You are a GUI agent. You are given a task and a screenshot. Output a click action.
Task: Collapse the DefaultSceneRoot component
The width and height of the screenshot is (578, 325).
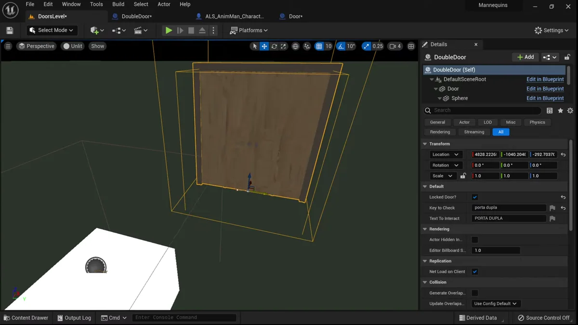432,79
